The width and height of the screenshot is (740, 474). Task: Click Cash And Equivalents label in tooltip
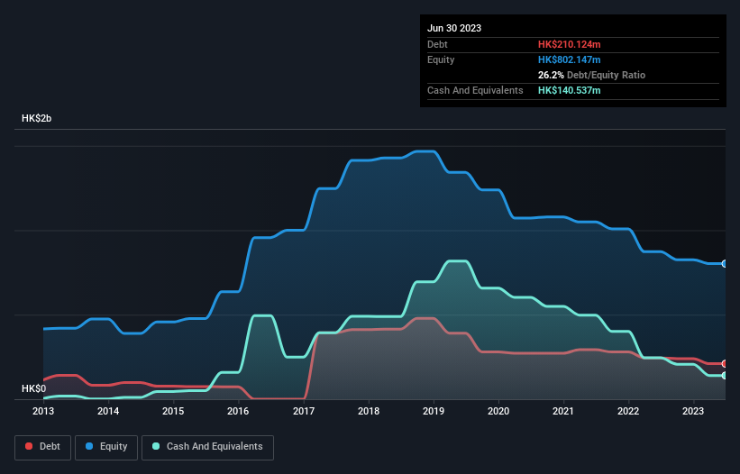475,90
